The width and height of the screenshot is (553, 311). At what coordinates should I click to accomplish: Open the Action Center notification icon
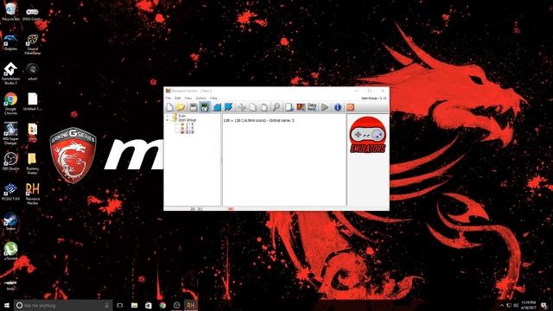click(x=543, y=305)
